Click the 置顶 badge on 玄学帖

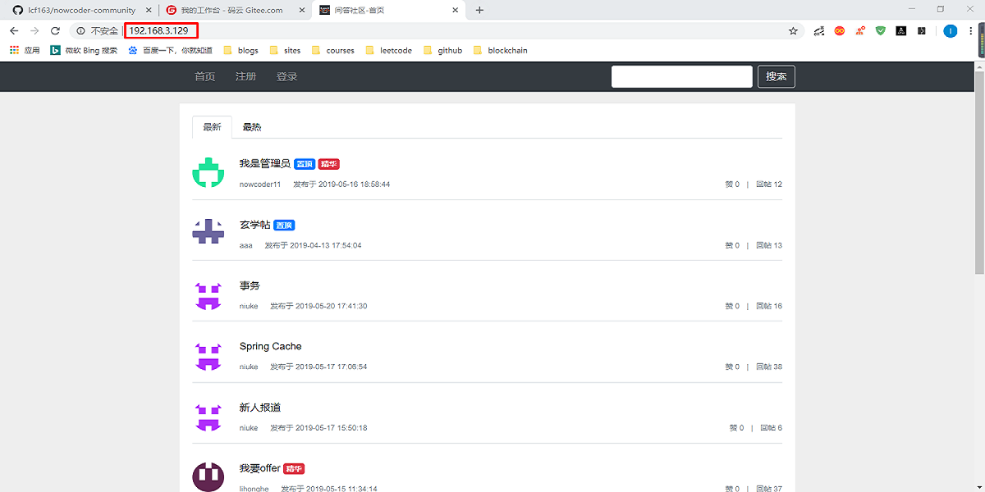click(284, 225)
